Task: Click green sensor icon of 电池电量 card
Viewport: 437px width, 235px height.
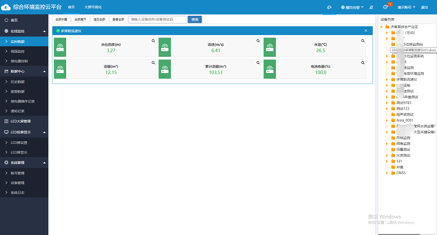Action: click(269, 69)
